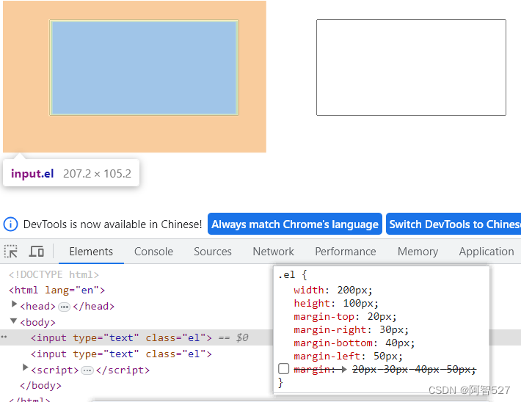Open the Performance tab
Viewport: 521px width, 402px height.
pos(346,252)
